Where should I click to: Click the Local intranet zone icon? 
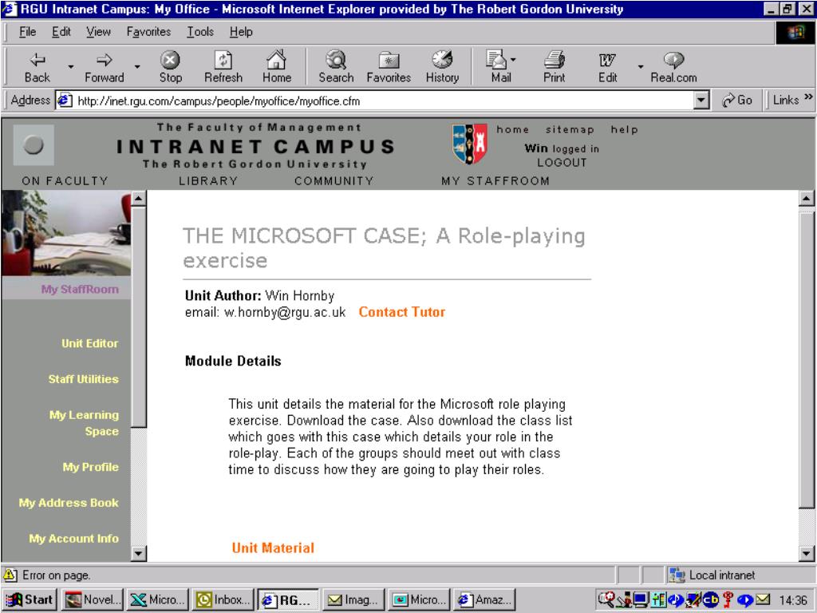point(677,575)
